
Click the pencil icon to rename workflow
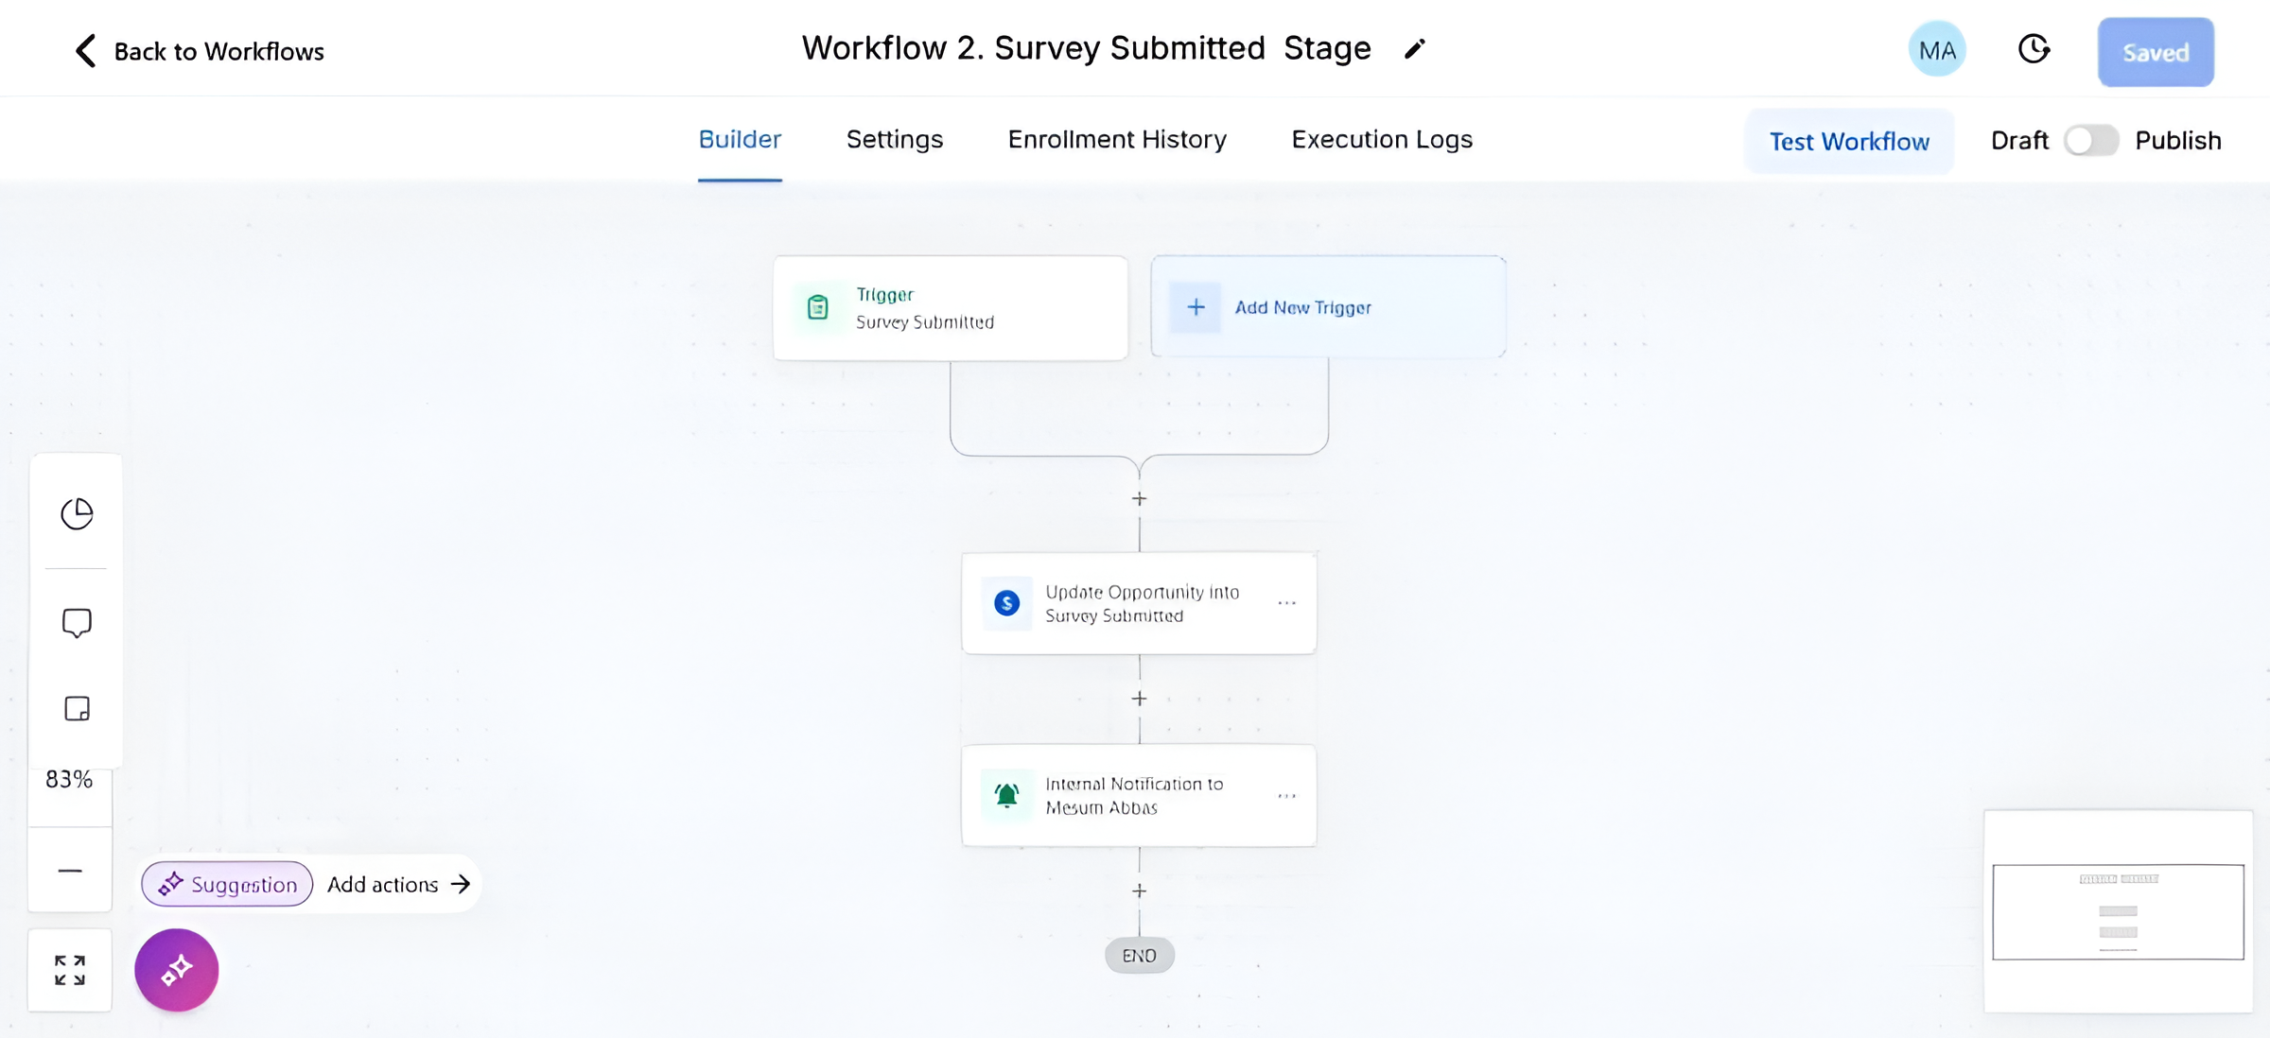(1414, 49)
